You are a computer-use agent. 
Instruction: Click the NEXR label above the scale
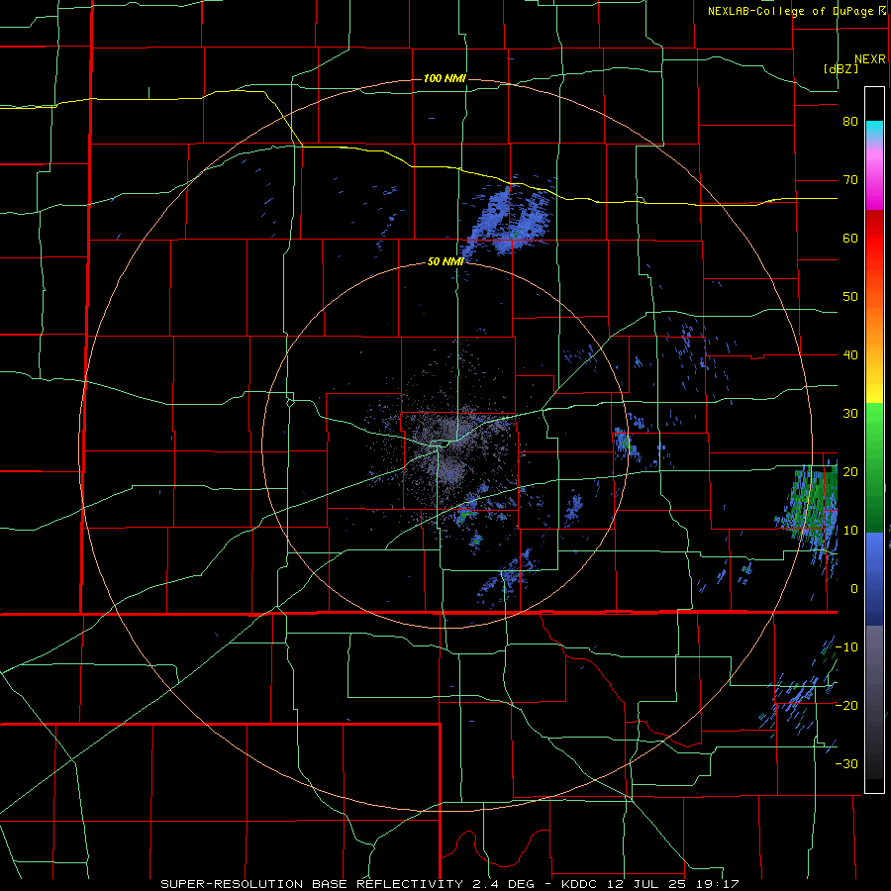pos(870,59)
